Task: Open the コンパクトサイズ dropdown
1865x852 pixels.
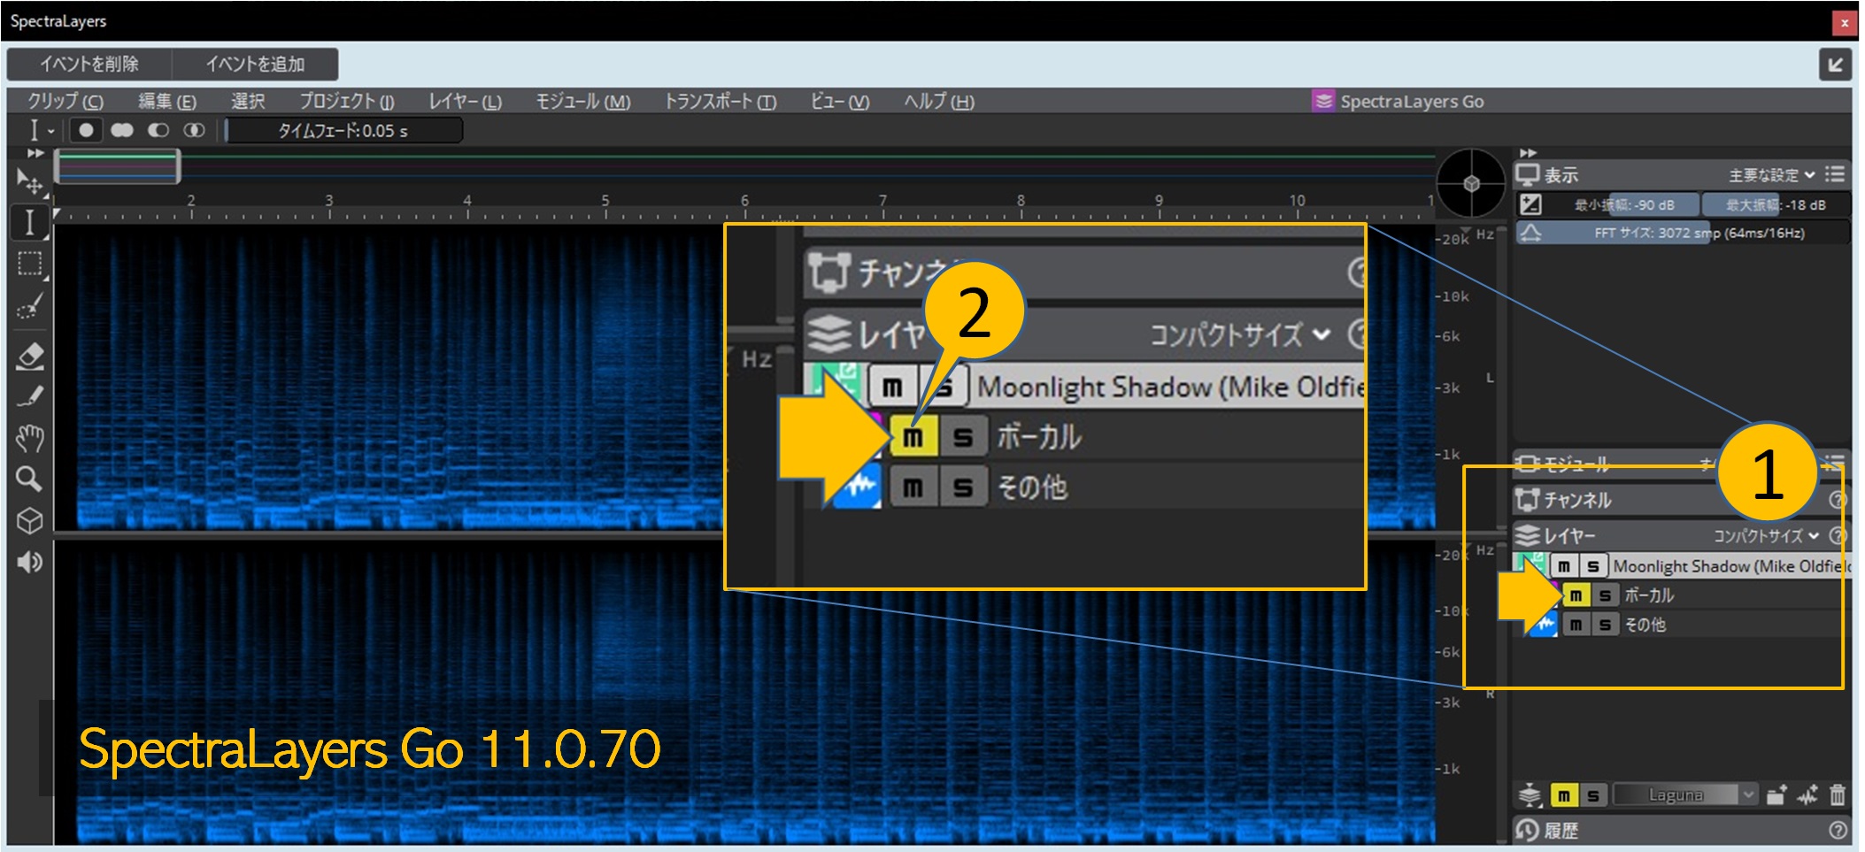Action: 1766,536
